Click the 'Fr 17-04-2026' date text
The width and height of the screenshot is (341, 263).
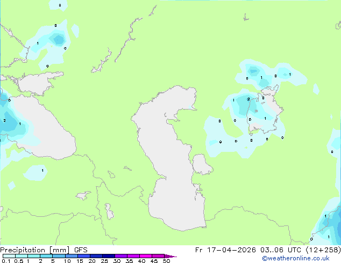[225, 250]
